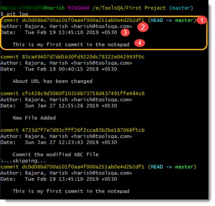
Task: Click commit hash cfc428c9d3060f10356b73758d437491ffe484c6
Action: pos(83,93)
